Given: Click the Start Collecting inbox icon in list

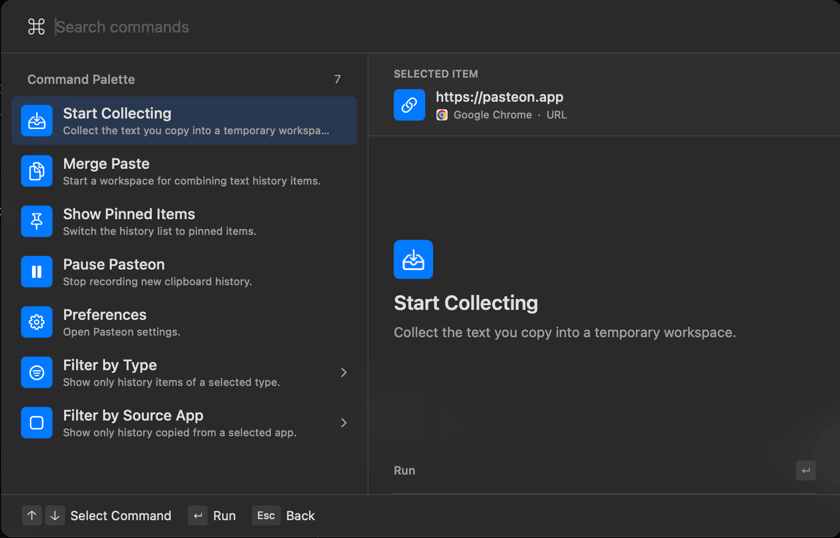Looking at the screenshot, I should point(37,121).
